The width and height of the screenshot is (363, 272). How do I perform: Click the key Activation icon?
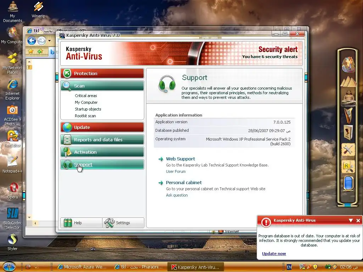pyautogui.click(x=67, y=152)
